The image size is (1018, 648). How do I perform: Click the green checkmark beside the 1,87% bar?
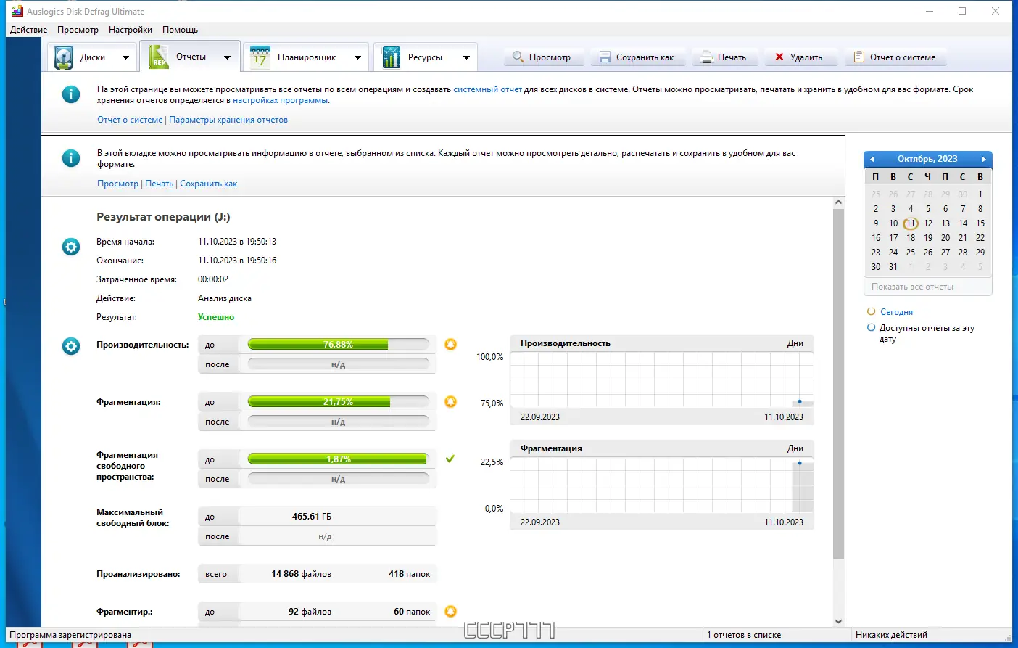point(450,459)
